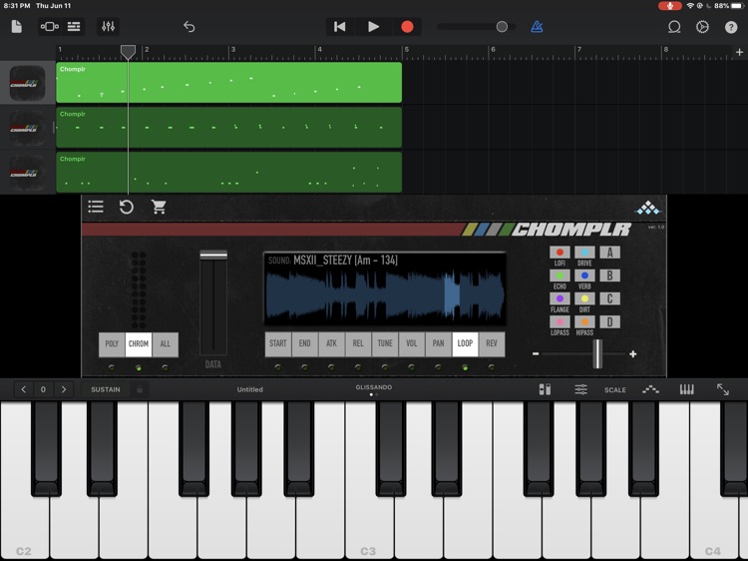Viewport: 748px width, 561px height.
Task: Open Chomplr store cart icon
Action: click(159, 207)
